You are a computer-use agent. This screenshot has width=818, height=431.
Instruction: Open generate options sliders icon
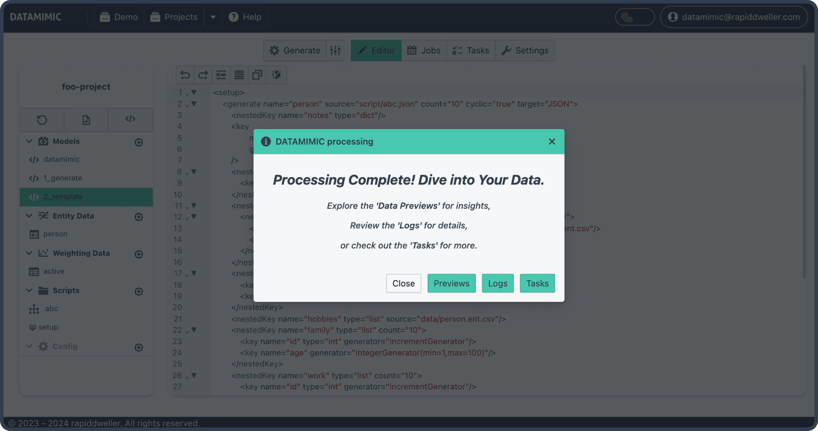coord(335,51)
